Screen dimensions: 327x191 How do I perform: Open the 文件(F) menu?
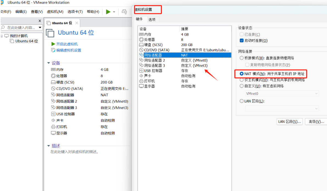point(6,12)
